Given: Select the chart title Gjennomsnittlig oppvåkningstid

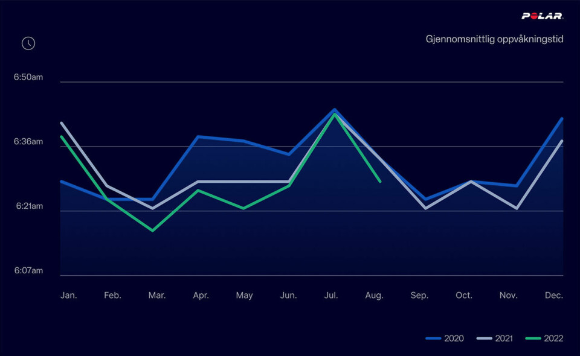Looking at the screenshot, I should click(494, 39).
